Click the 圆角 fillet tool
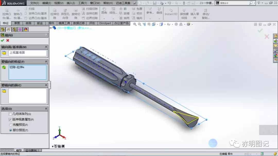 click(x=104, y=11)
